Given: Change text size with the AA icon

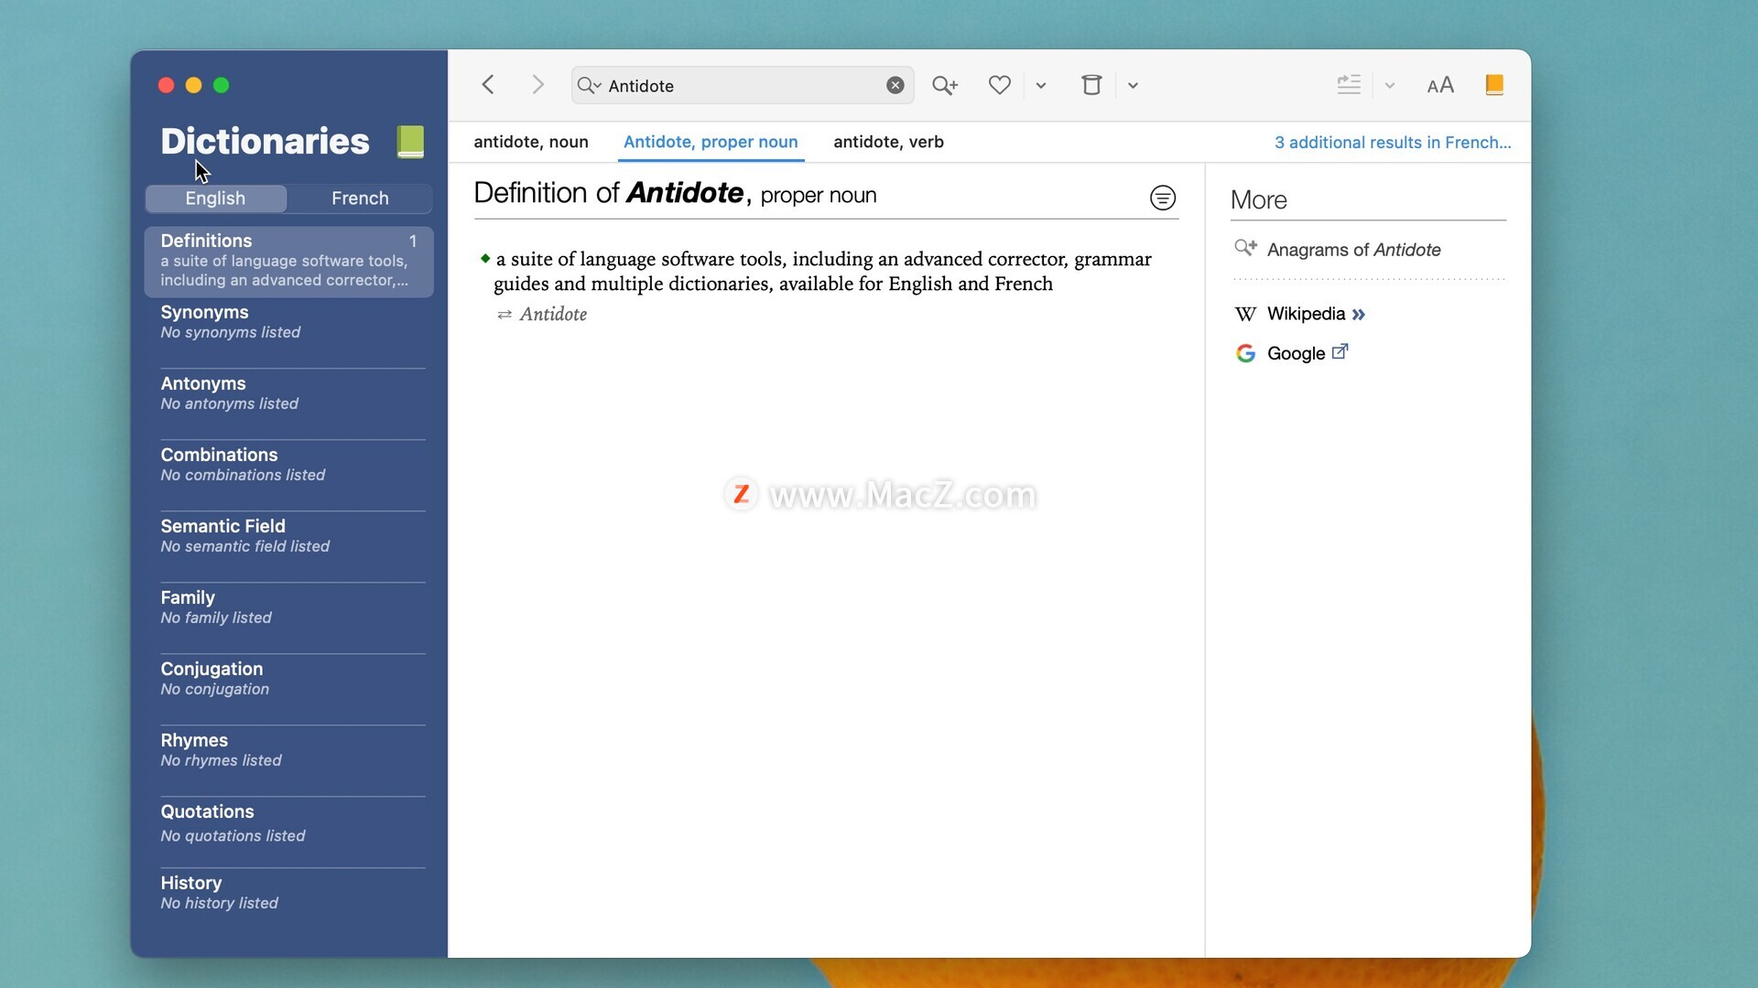Looking at the screenshot, I should click(1440, 85).
